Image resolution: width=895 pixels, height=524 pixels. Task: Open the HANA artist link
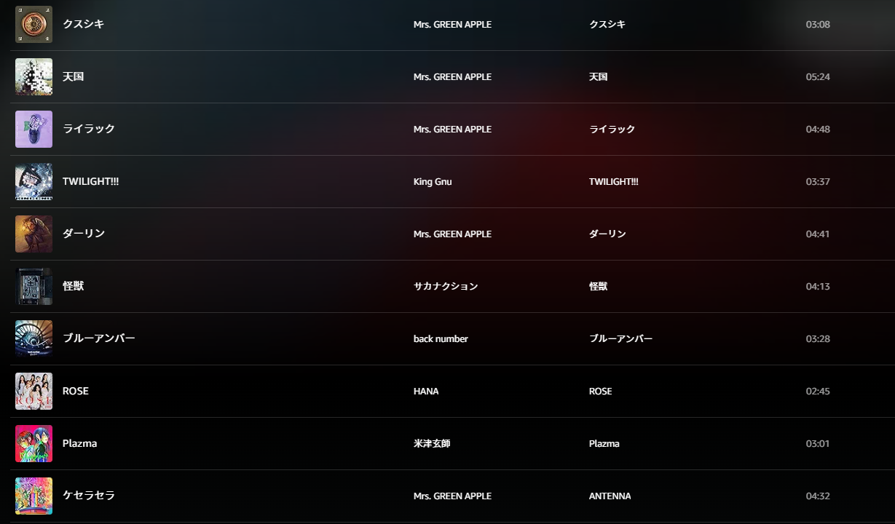click(426, 391)
